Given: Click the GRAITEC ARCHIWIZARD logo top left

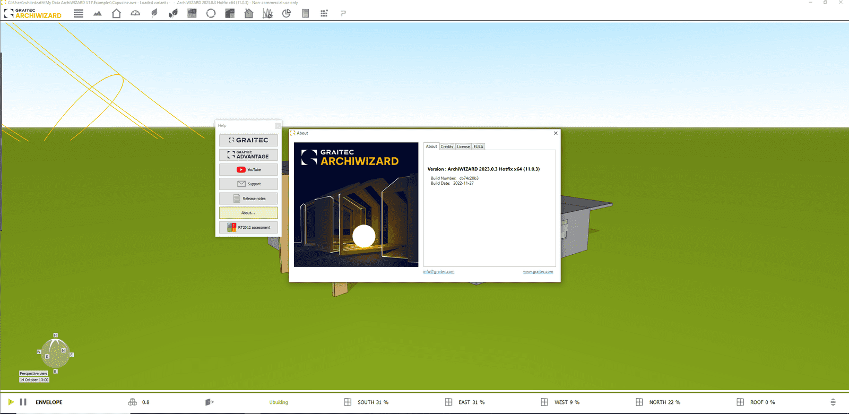Looking at the screenshot, I should [33, 13].
